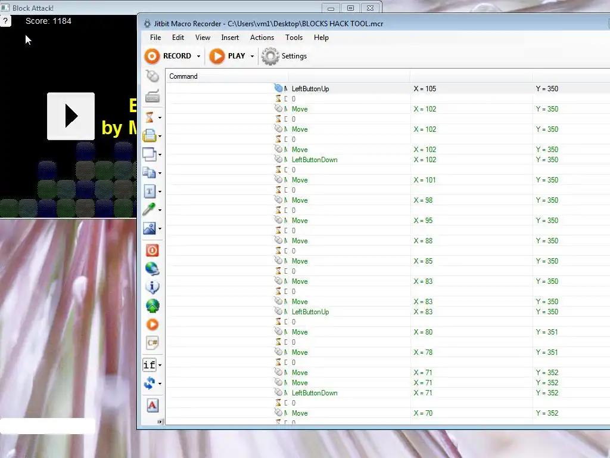The width and height of the screenshot is (610, 458).
Task: Show more sidebar tools via overflow arrow
Action: 159,422
